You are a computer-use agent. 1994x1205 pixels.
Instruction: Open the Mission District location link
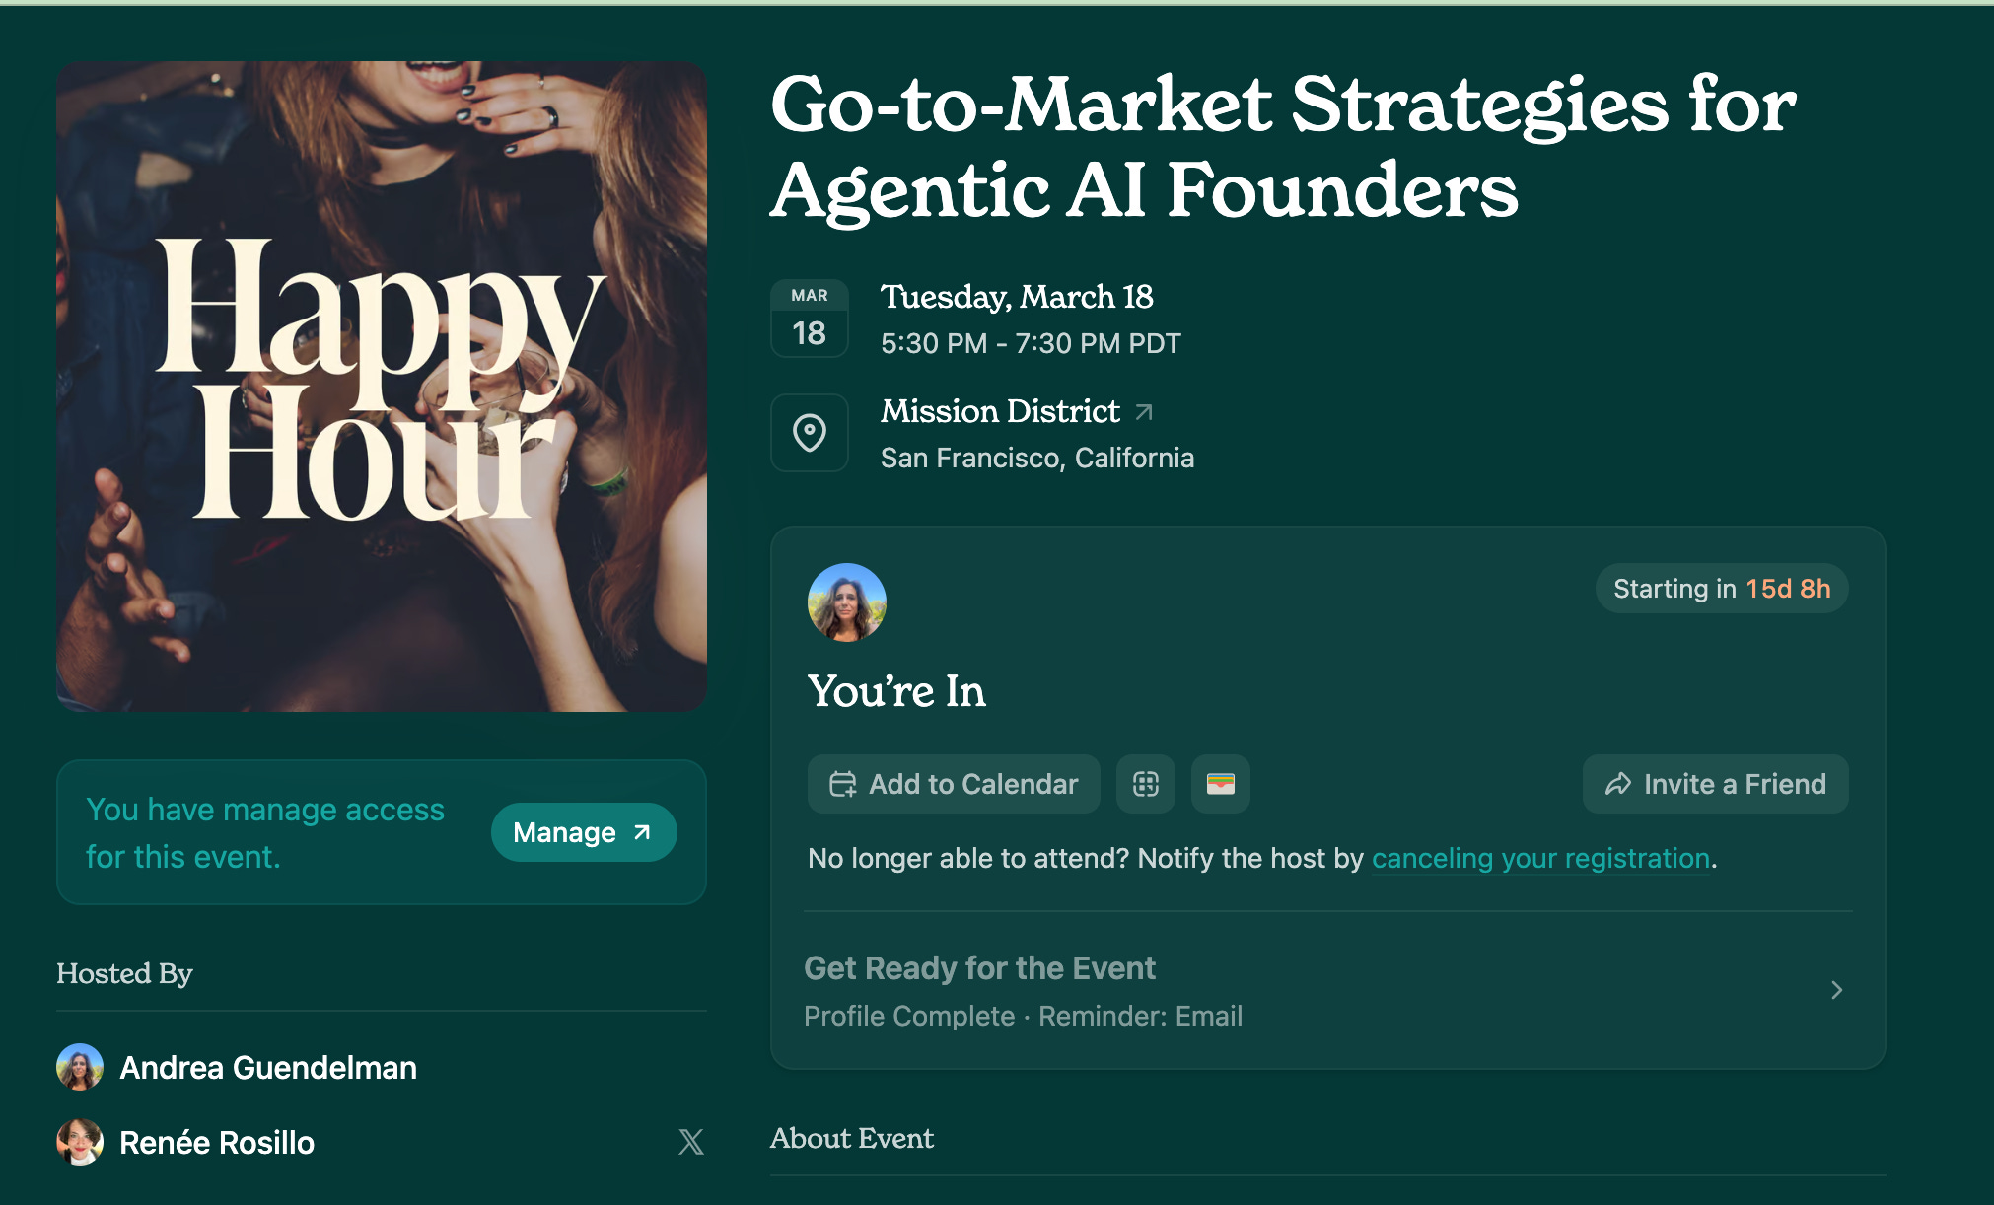click(x=1000, y=411)
